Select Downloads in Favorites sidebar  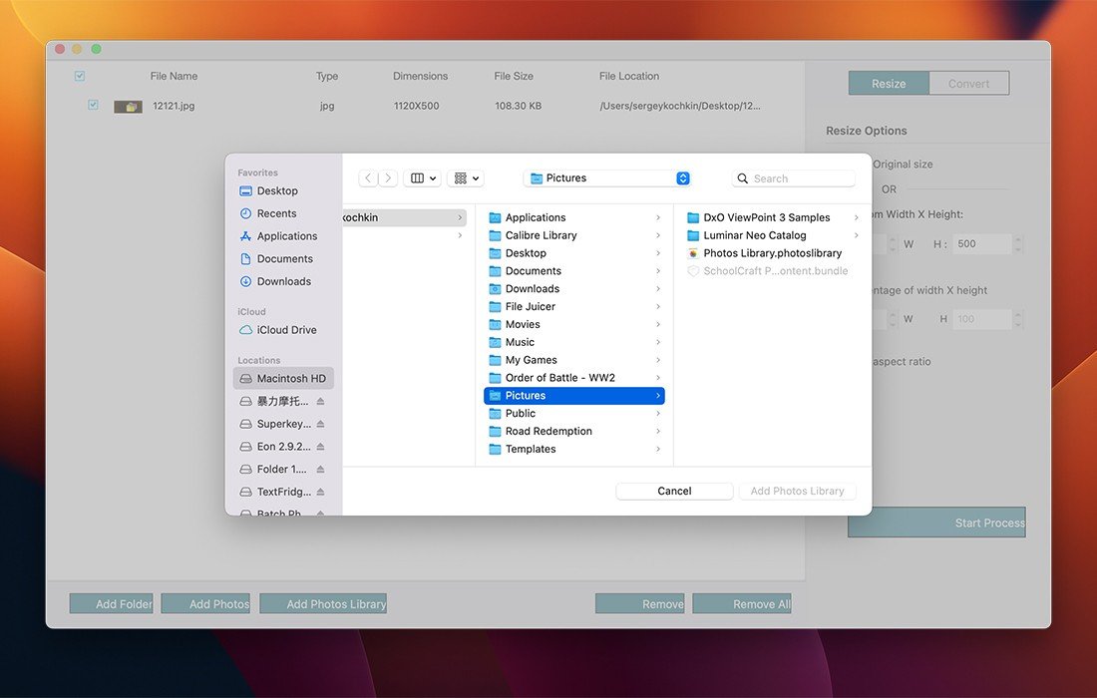pos(283,281)
